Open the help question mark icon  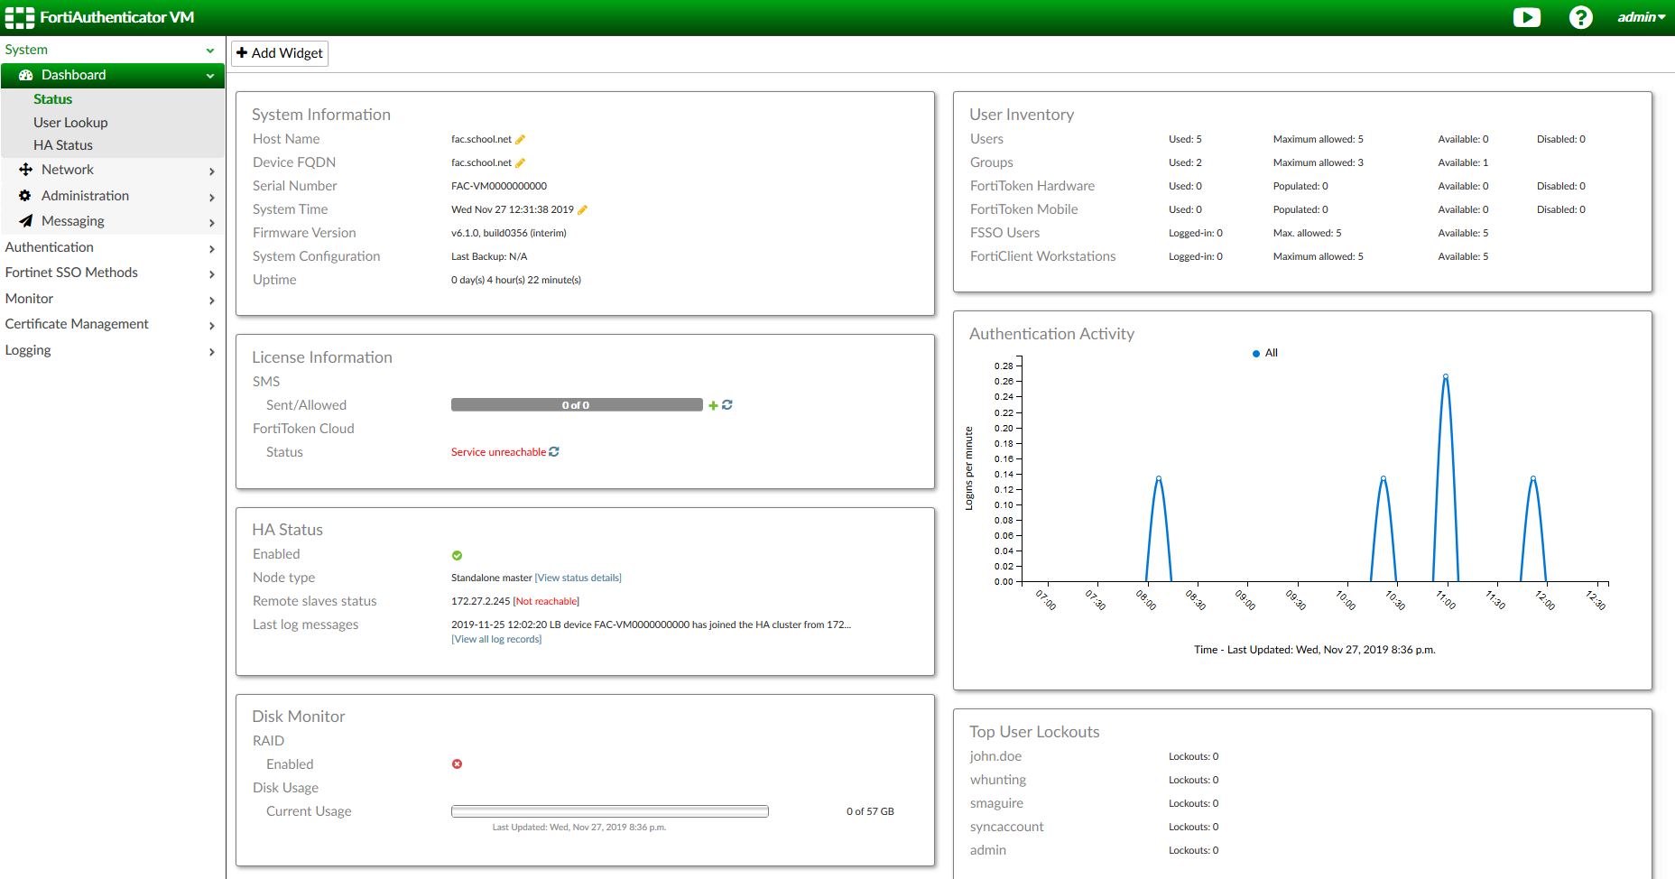click(x=1581, y=17)
